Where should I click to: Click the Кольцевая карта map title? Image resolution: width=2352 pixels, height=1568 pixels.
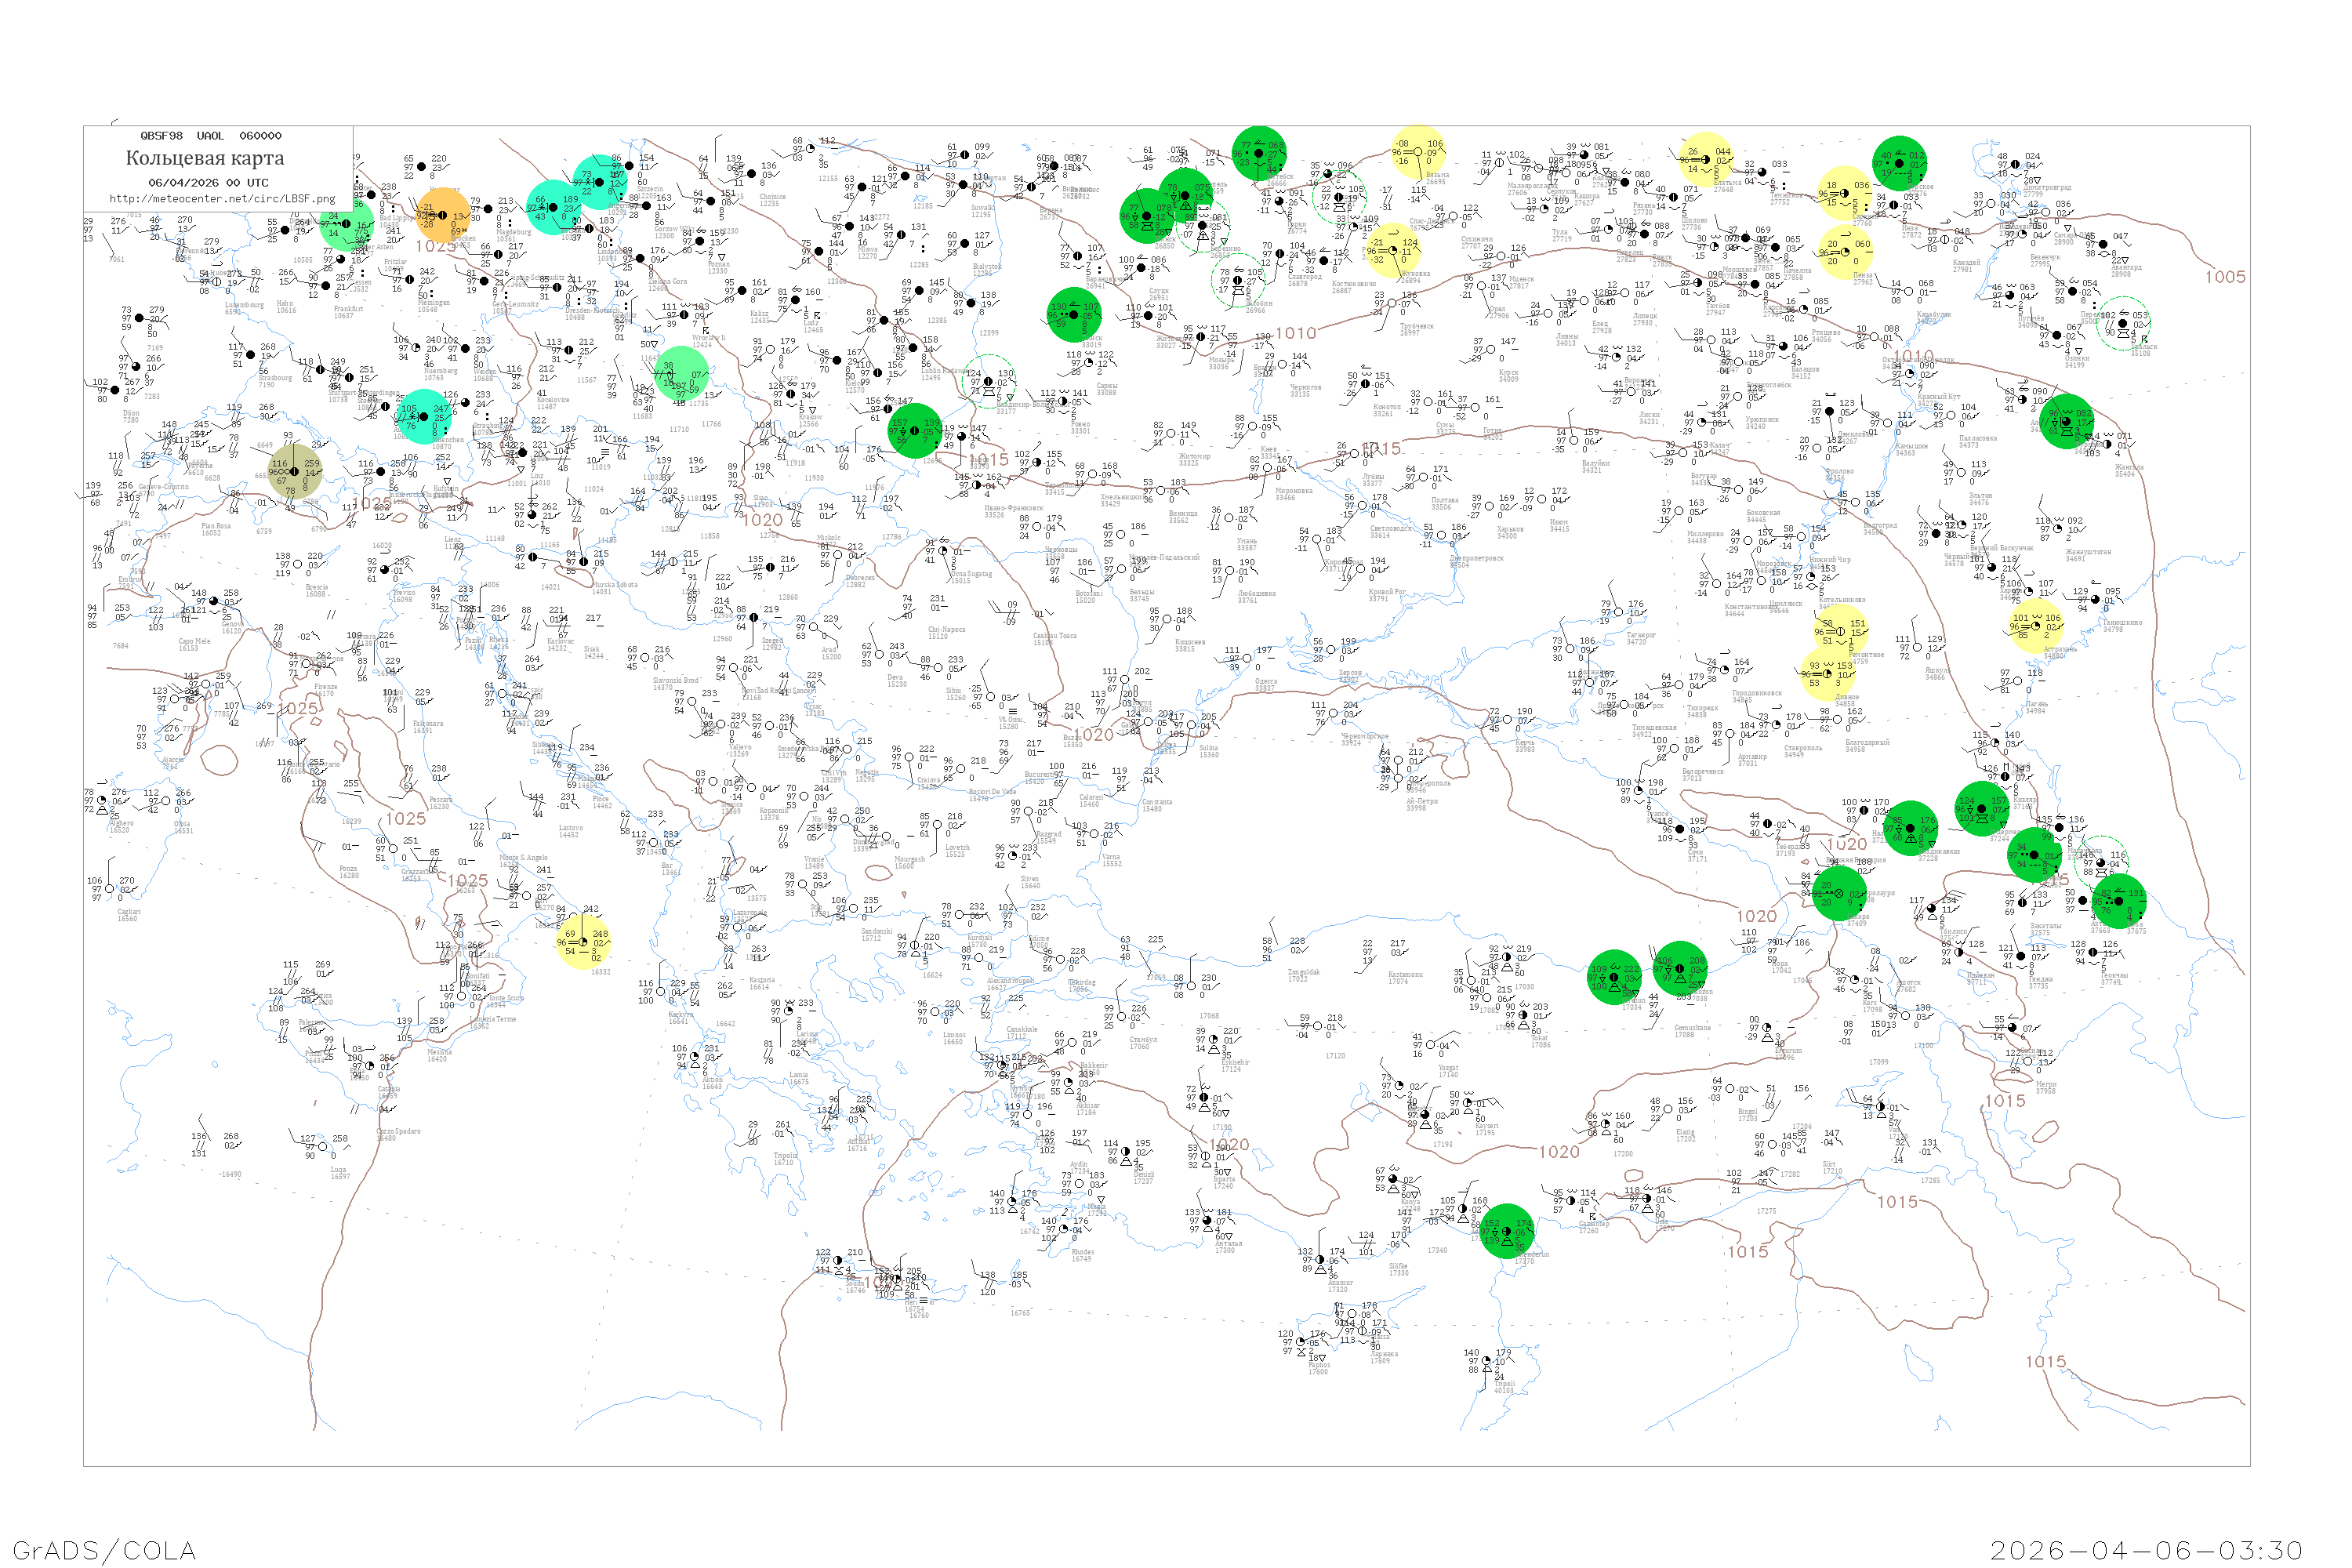[205, 158]
